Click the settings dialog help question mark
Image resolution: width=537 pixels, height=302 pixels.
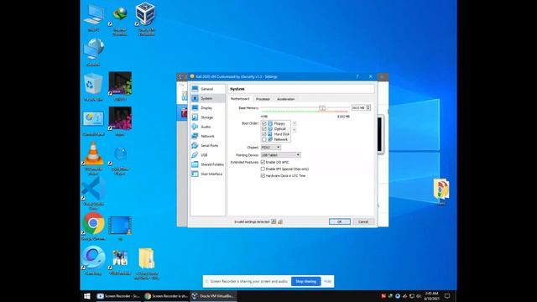[357, 76]
